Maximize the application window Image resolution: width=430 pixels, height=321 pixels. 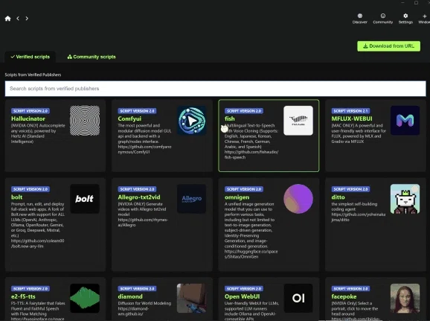click(416, 2)
